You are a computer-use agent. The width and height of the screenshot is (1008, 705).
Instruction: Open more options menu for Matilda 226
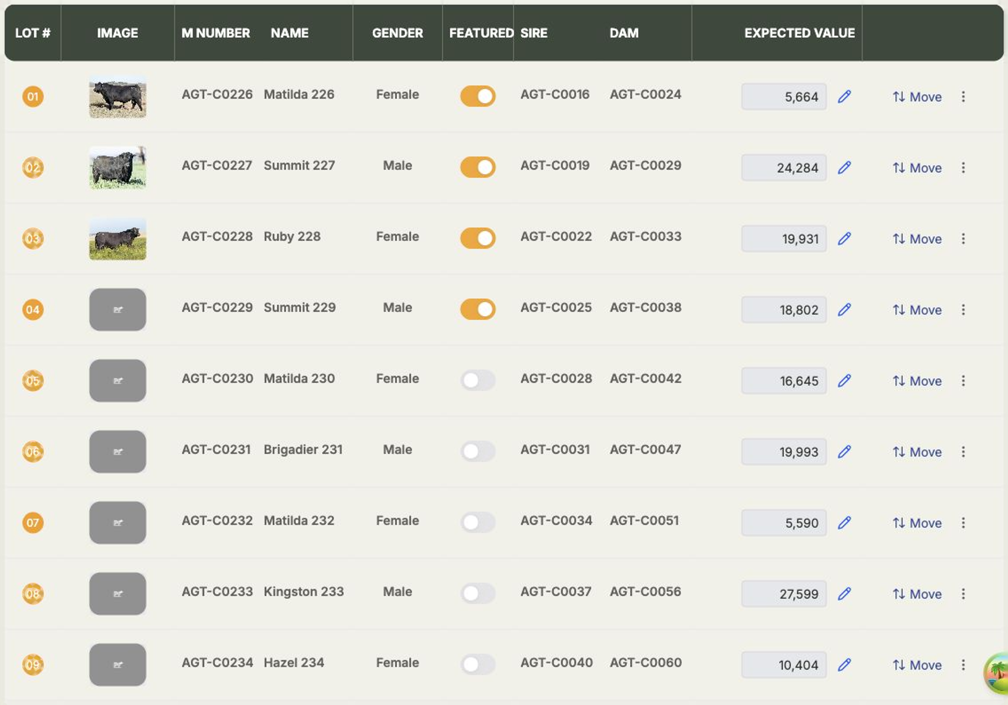963,96
